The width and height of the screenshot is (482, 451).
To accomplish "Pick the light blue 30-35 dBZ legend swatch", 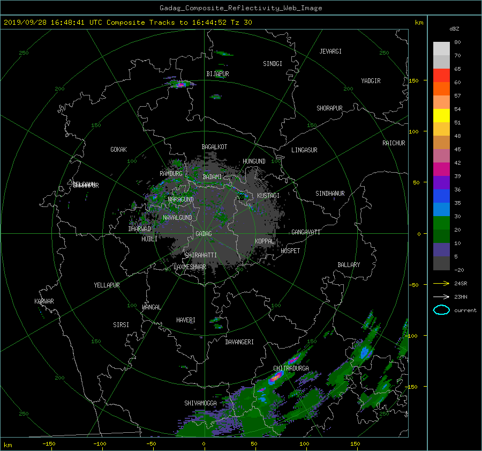I will (x=441, y=210).
